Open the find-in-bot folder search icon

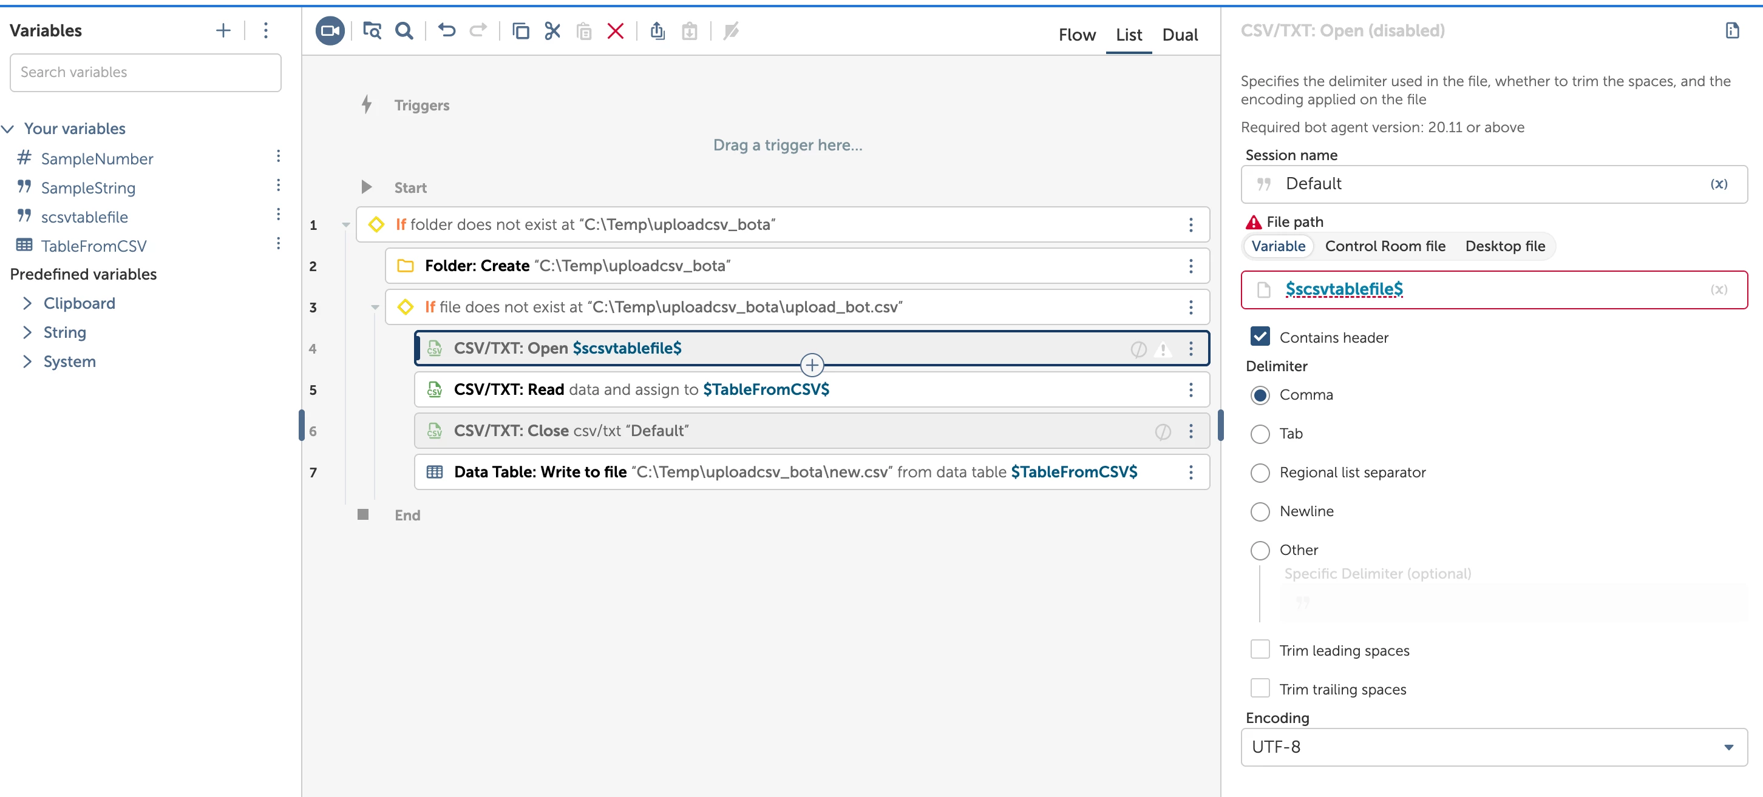point(372,31)
